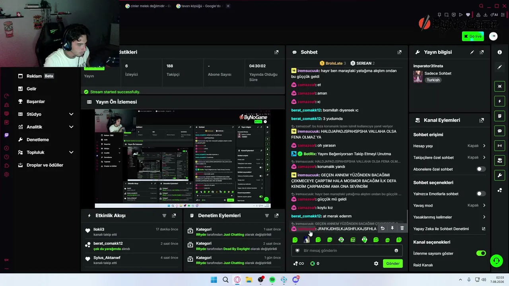Click the green Go live button

[473, 36]
